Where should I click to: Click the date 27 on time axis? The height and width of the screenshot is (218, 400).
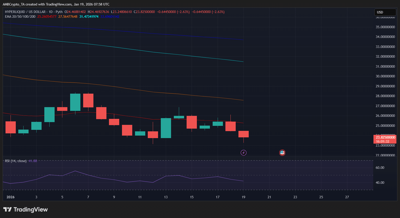[x=347, y=197]
